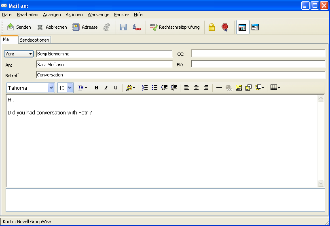Maximize the Mail an window
This screenshot has height=226, width=330.
315,6
